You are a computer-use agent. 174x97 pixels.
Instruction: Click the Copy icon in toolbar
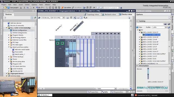point(27,8)
